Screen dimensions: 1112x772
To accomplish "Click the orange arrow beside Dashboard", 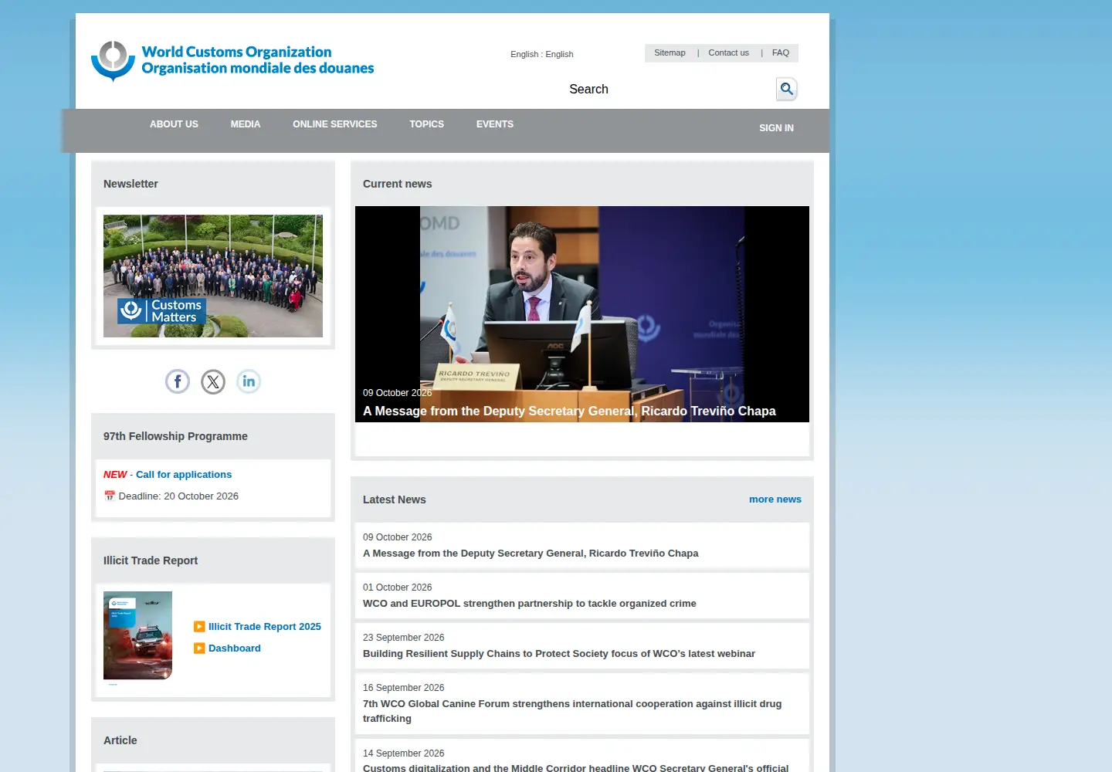I will pyautogui.click(x=199, y=648).
